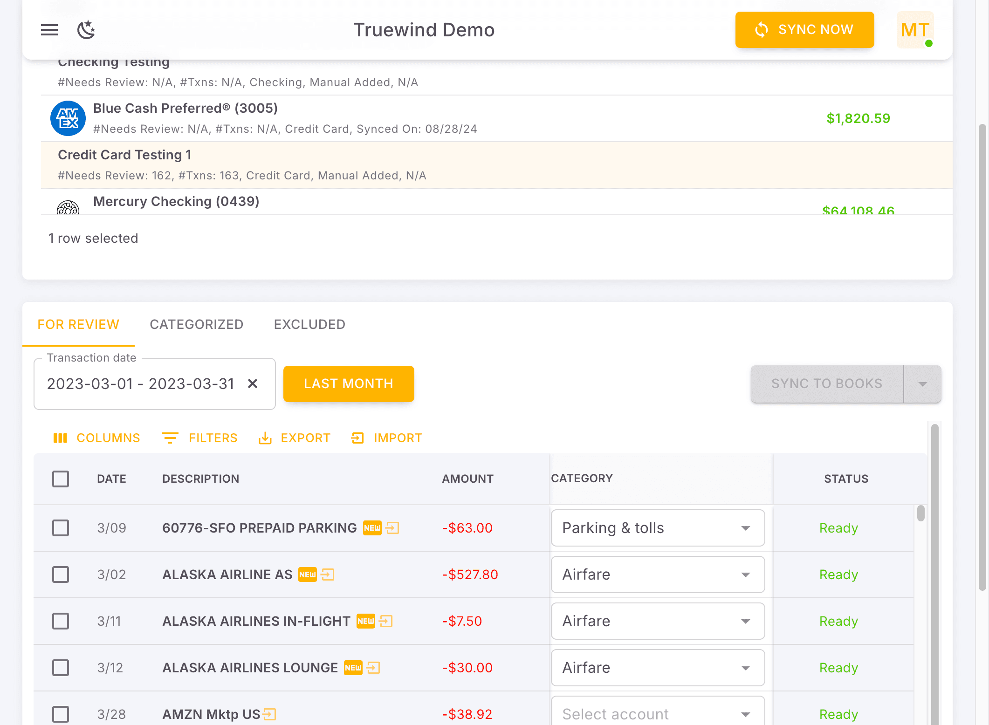This screenshot has height=725, width=989.
Task: Click the Amex logo on Blue Cash Preferred
Action: 68,118
